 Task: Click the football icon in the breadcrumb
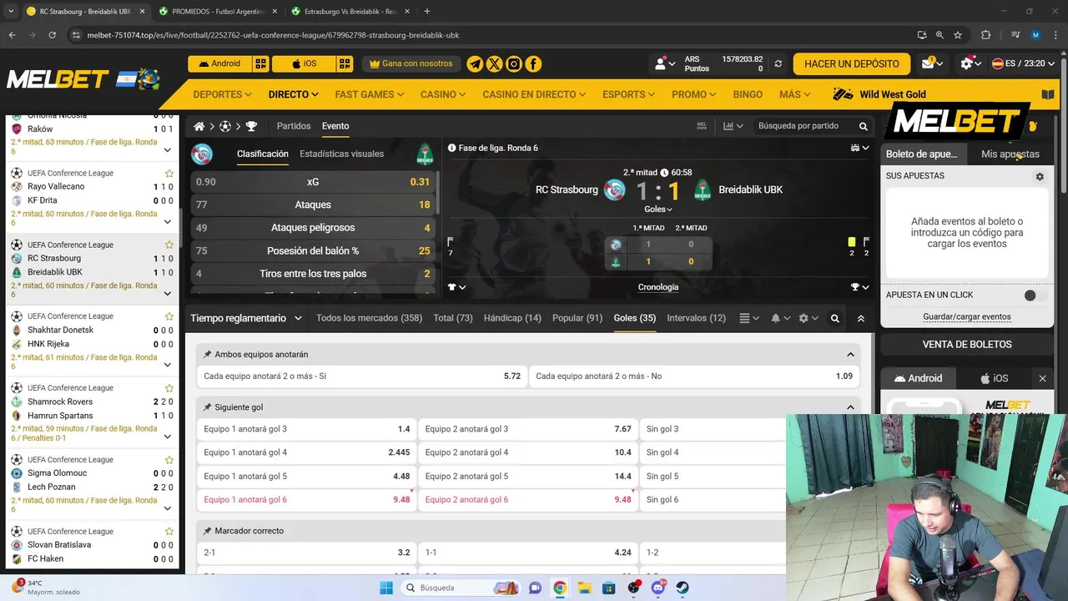(225, 126)
